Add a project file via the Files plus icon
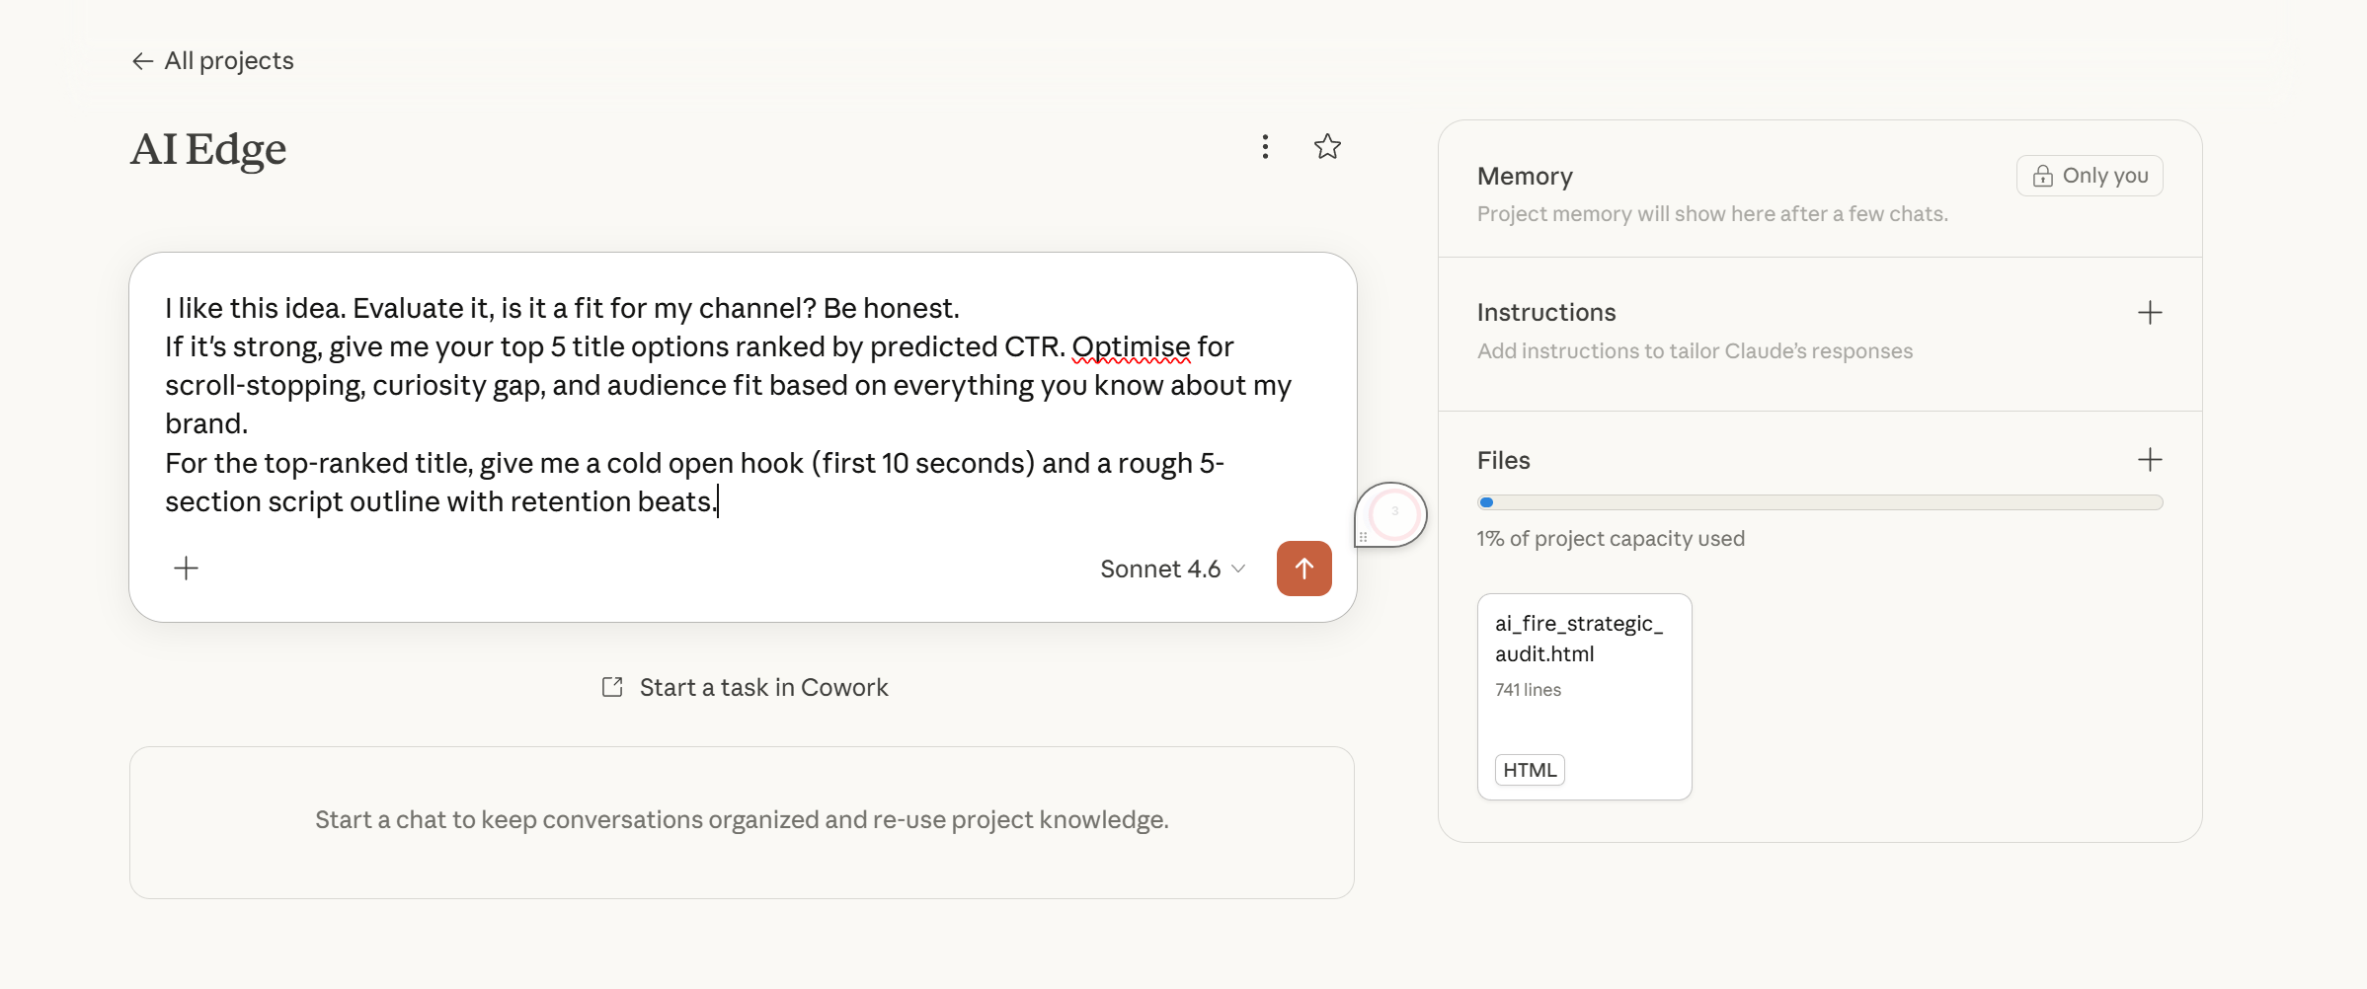This screenshot has height=989, width=2367. click(x=2150, y=458)
